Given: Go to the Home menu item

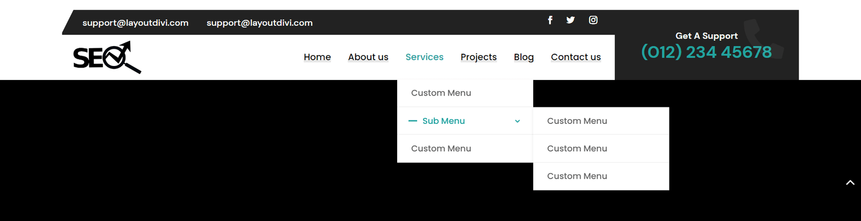Looking at the screenshot, I should (x=317, y=57).
